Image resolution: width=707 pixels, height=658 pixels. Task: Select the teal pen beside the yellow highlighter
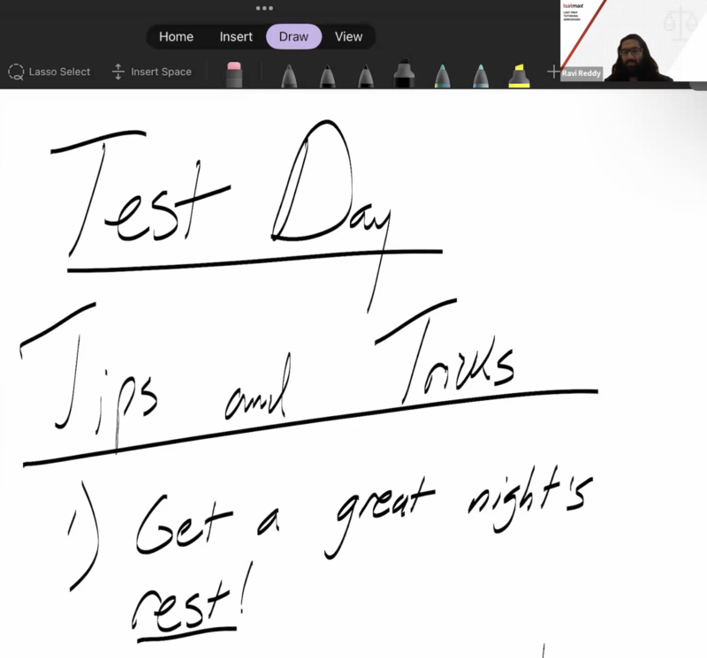pos(481,76)
